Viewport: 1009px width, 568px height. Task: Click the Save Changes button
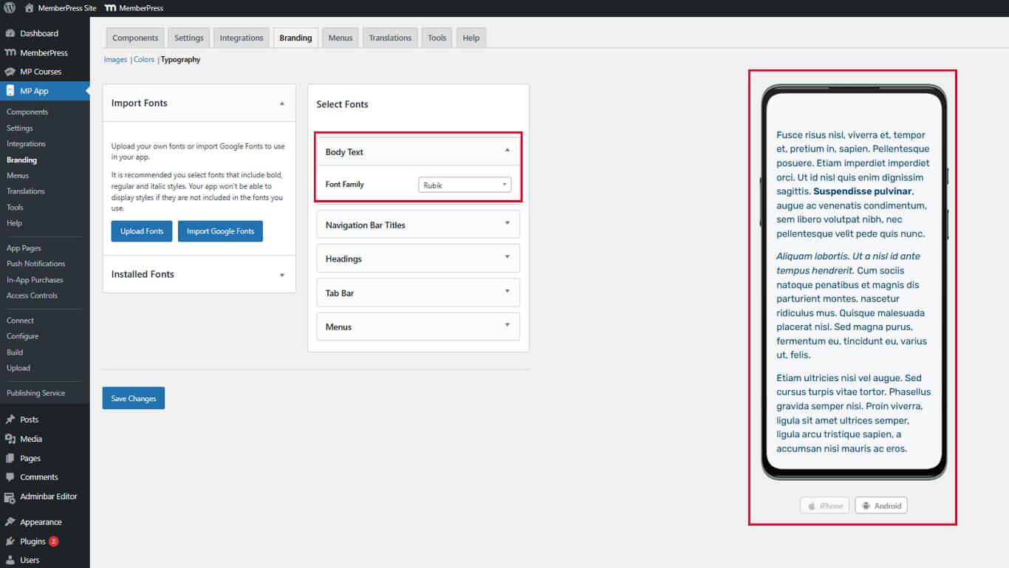133,398
